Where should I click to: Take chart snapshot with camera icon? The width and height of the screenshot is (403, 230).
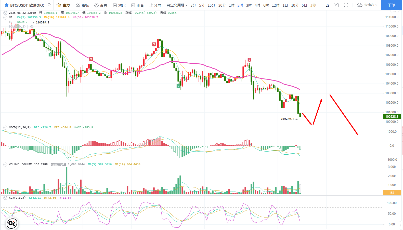(336, 5)
